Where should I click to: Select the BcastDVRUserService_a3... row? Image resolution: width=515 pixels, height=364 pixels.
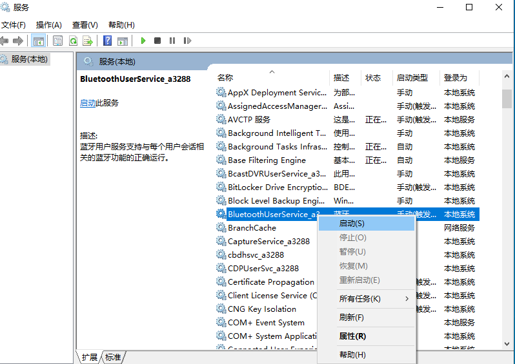pyautogui.click(x=347, y=173)
